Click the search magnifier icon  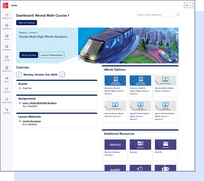[x=178, y=15]
